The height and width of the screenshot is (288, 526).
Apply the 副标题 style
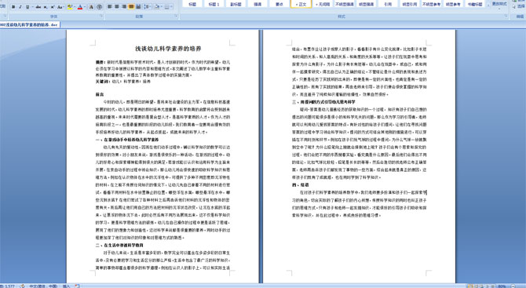click(x=236, y=4)
